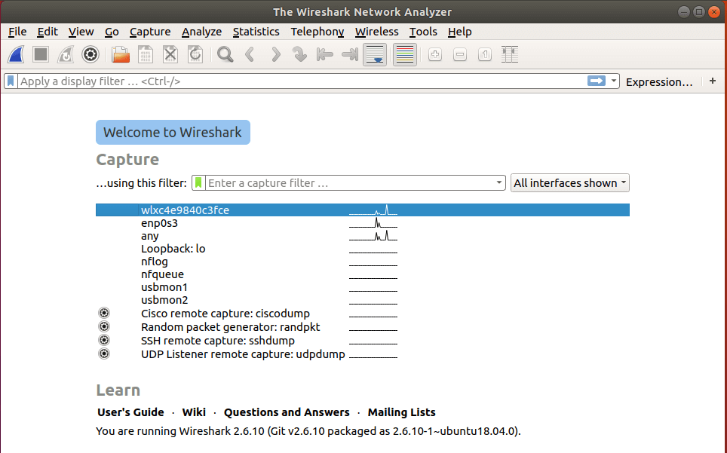Open ciscodump interface settings gear

[104, 313]
